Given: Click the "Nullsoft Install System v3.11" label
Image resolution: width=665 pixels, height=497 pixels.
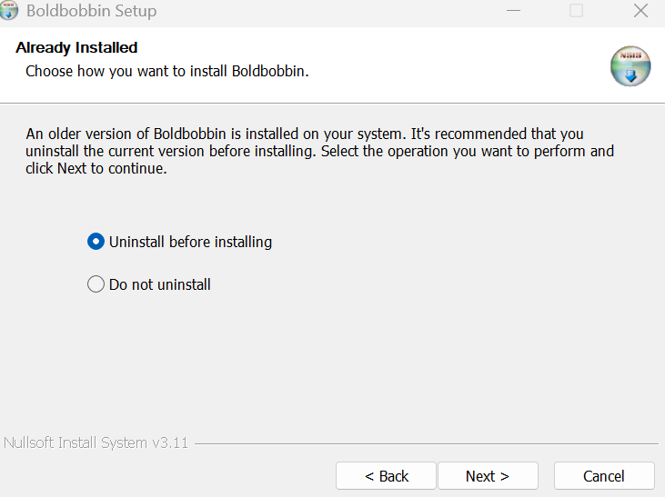Looking at the screenshot, I should pyautogui.click(x=96, y=442).
